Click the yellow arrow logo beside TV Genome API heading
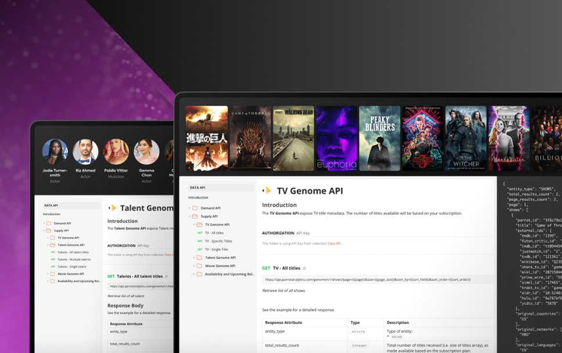 (266, 190)
